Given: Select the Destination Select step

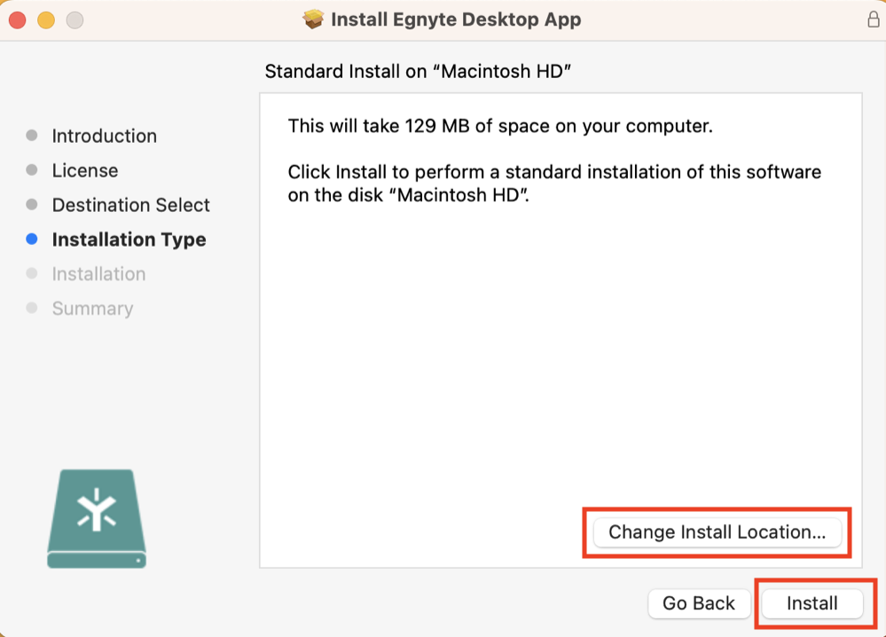Looking at the screenshot, I should (x=130, y=205).
